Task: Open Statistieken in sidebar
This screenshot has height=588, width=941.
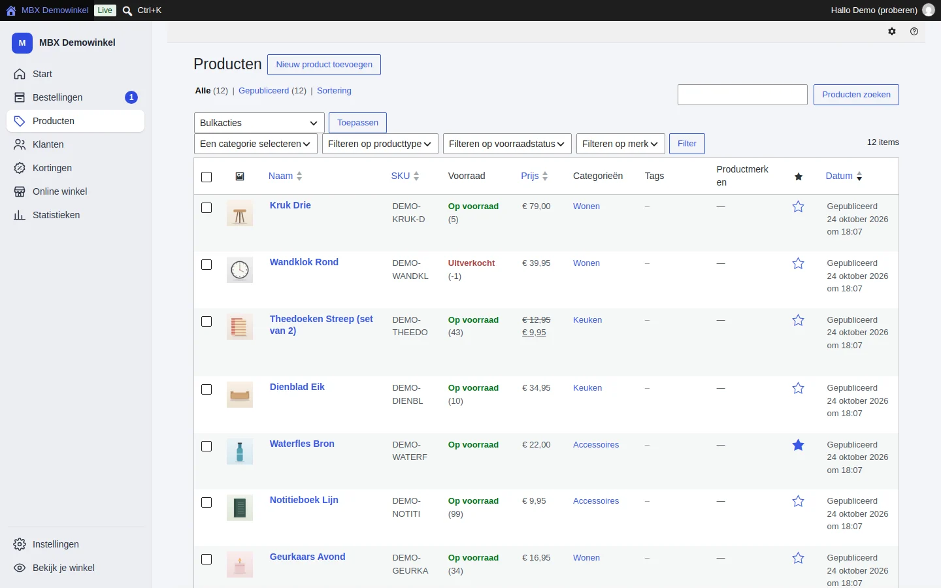Action: coord(75,215)
